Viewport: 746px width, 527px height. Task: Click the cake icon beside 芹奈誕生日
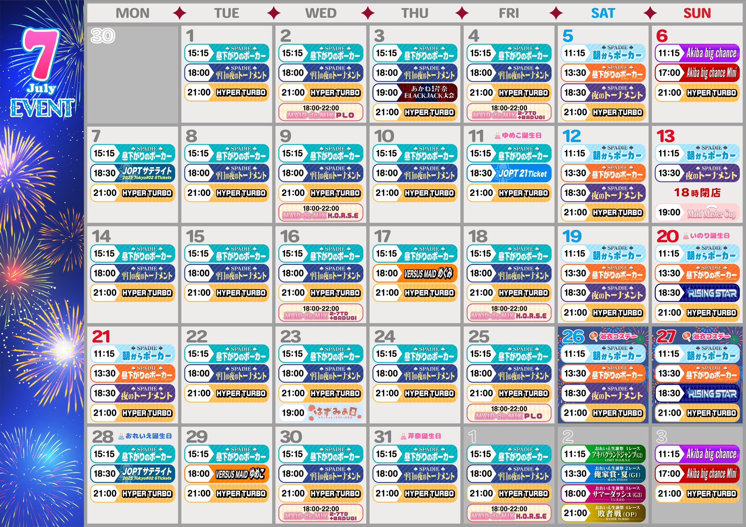[x=404, y=436]
